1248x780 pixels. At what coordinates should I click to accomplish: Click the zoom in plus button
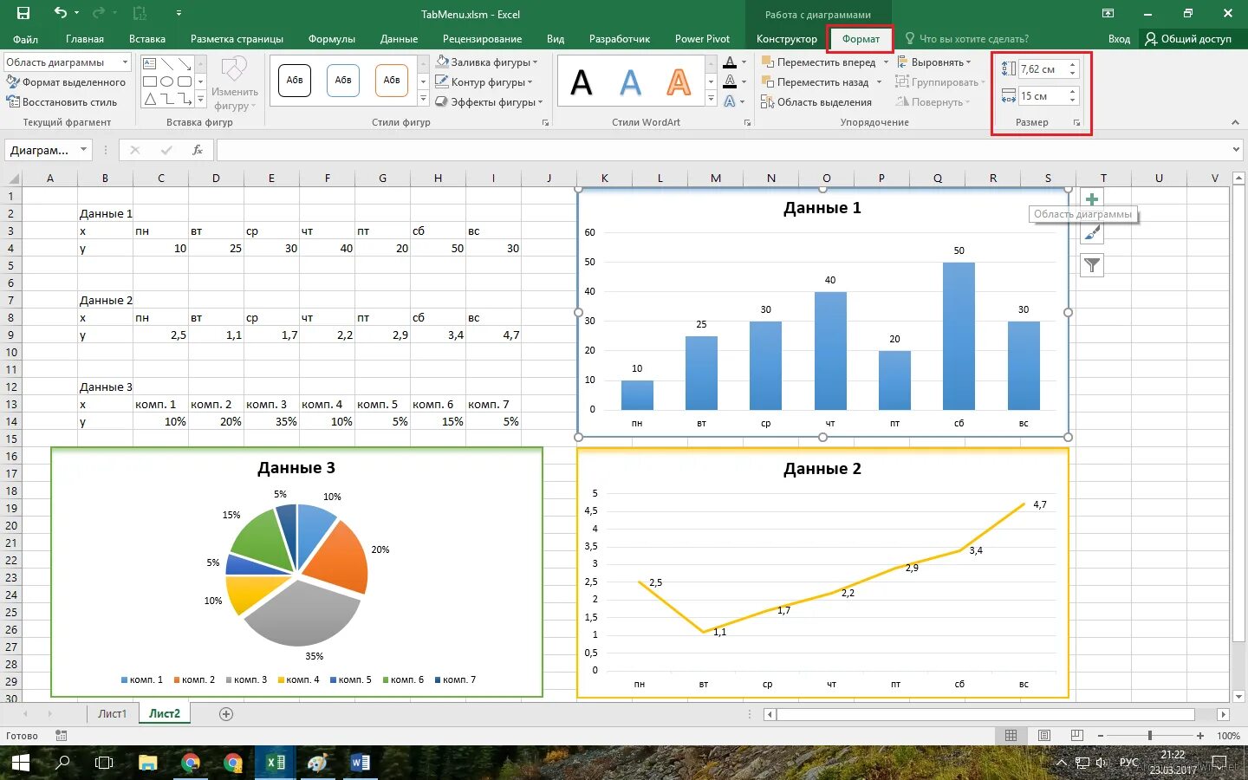pyautogui.click(x=1200, y=736)
